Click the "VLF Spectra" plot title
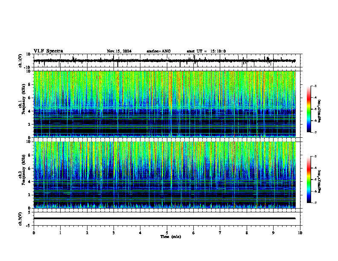338x261 pixels. click(x=48, y=51)
